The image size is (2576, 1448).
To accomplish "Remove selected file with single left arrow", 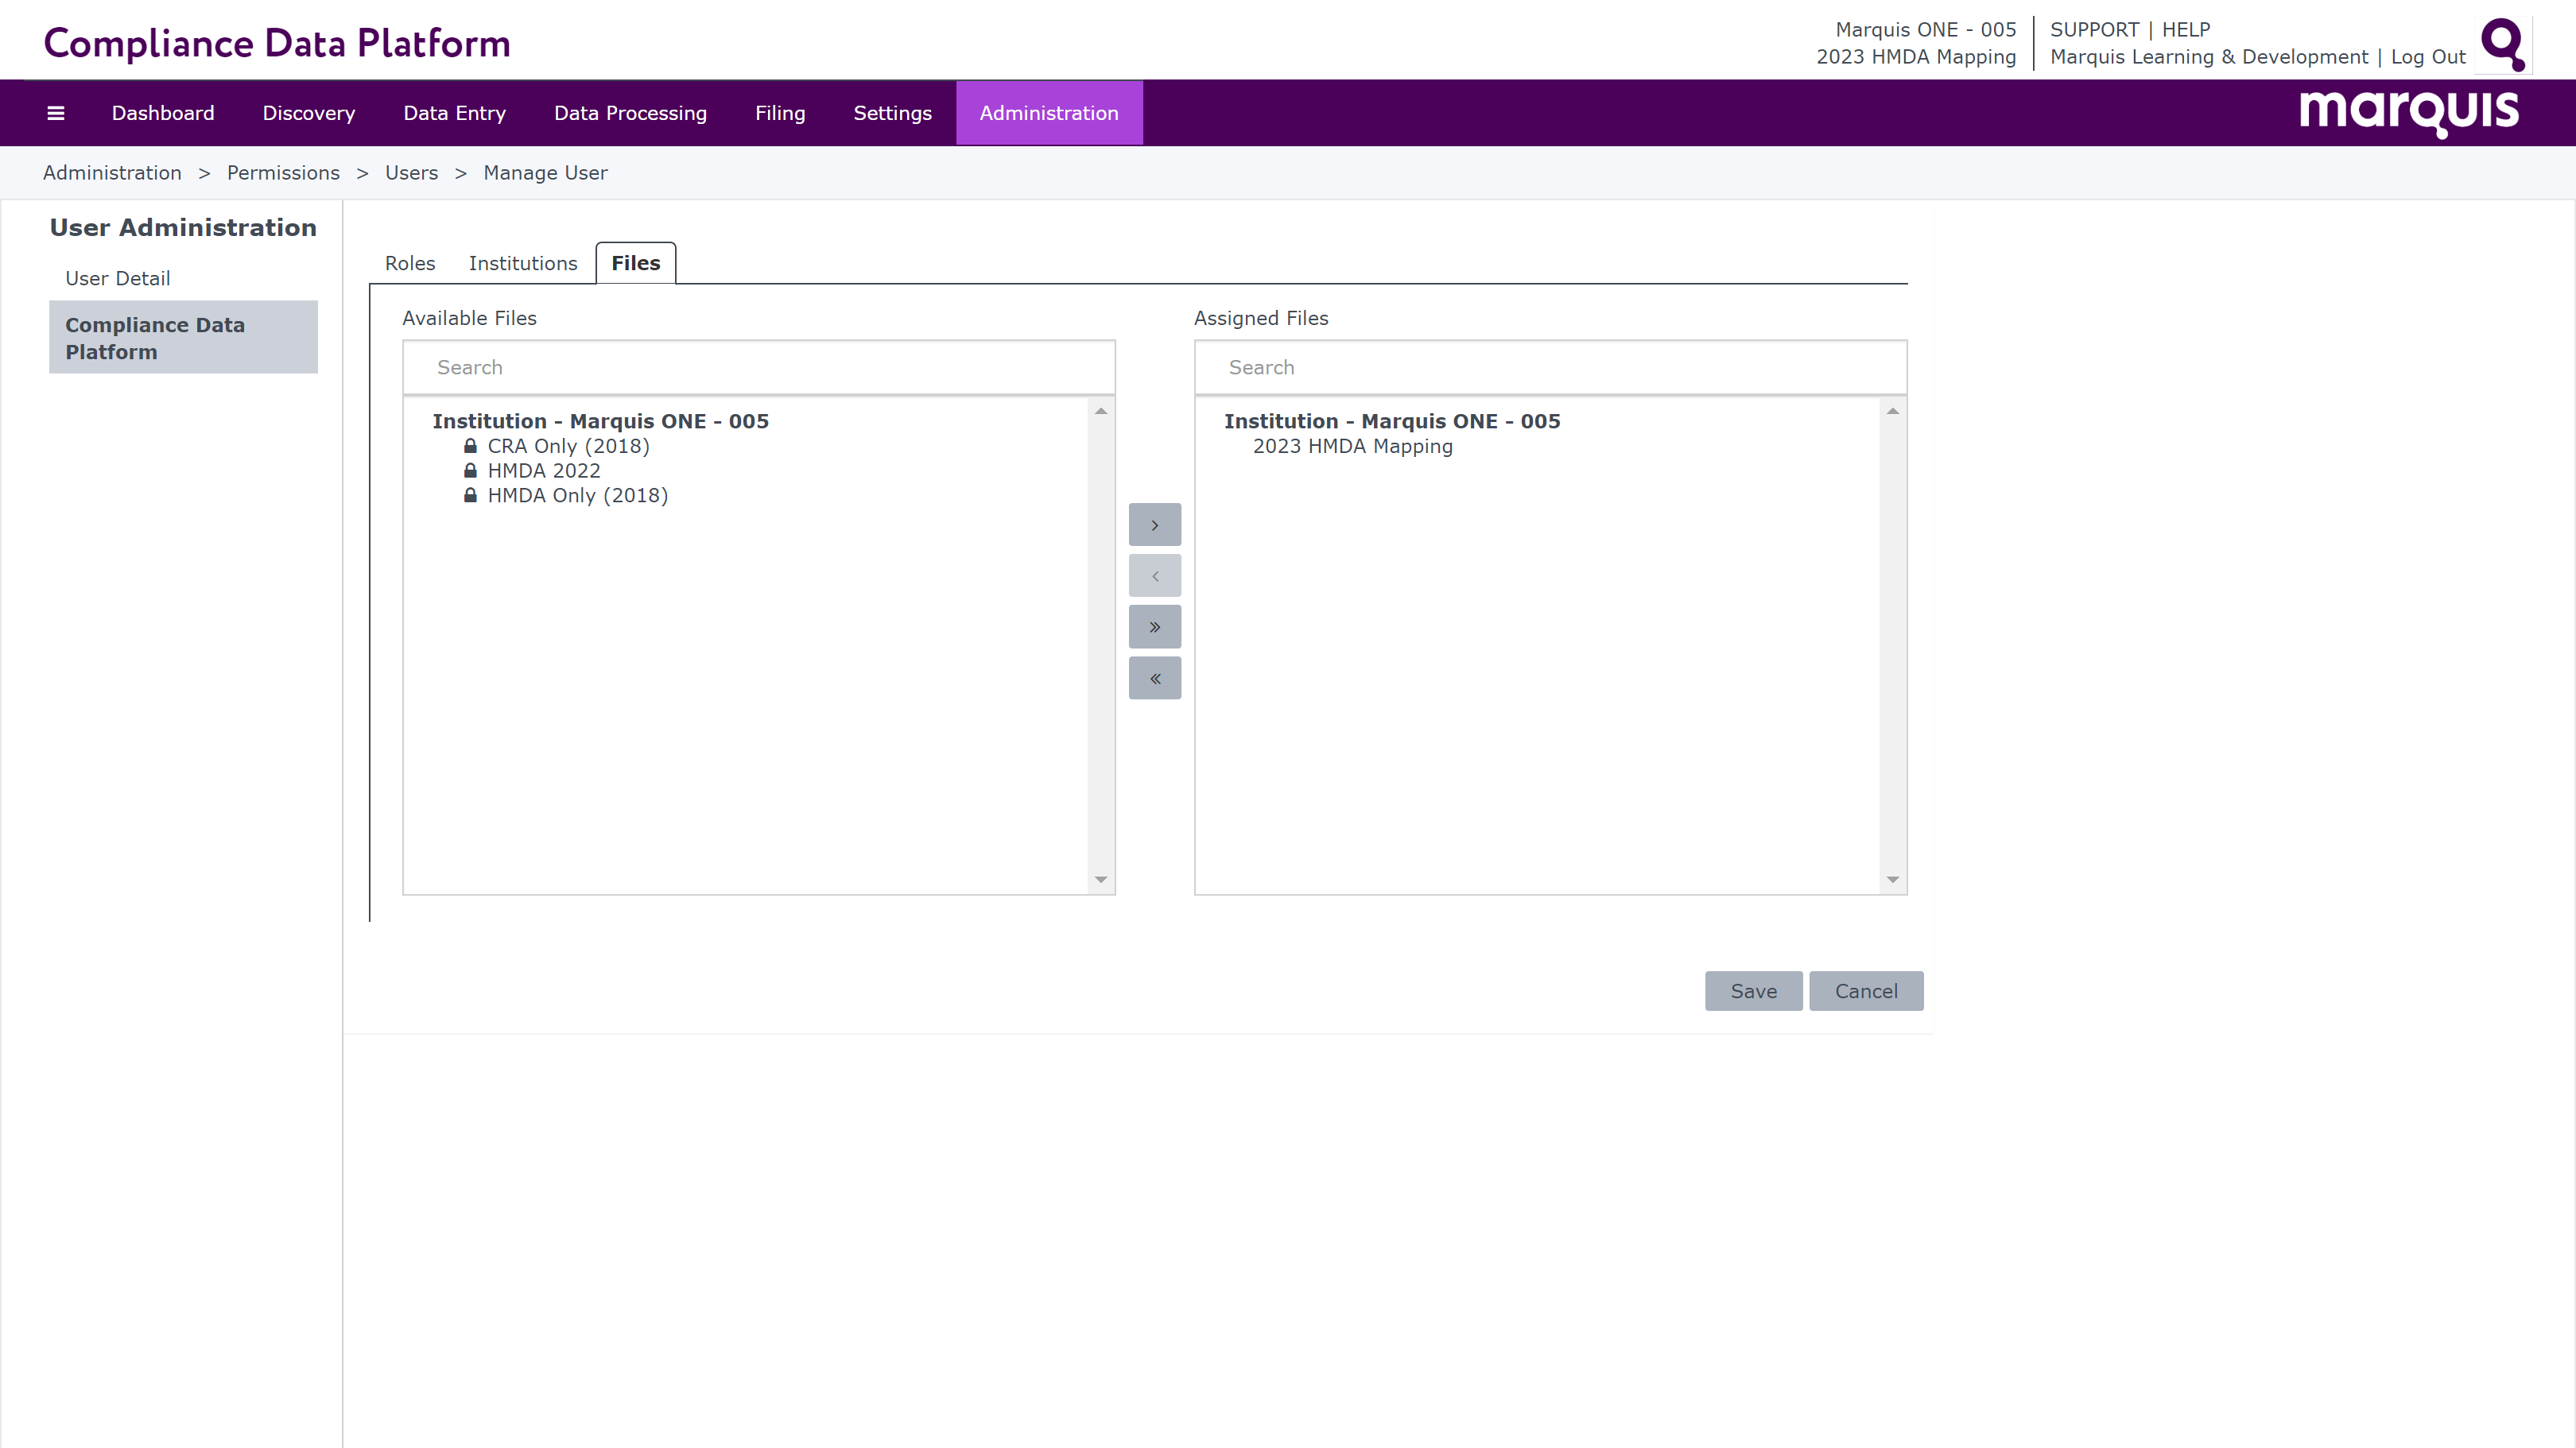I will click(1154, 575).
